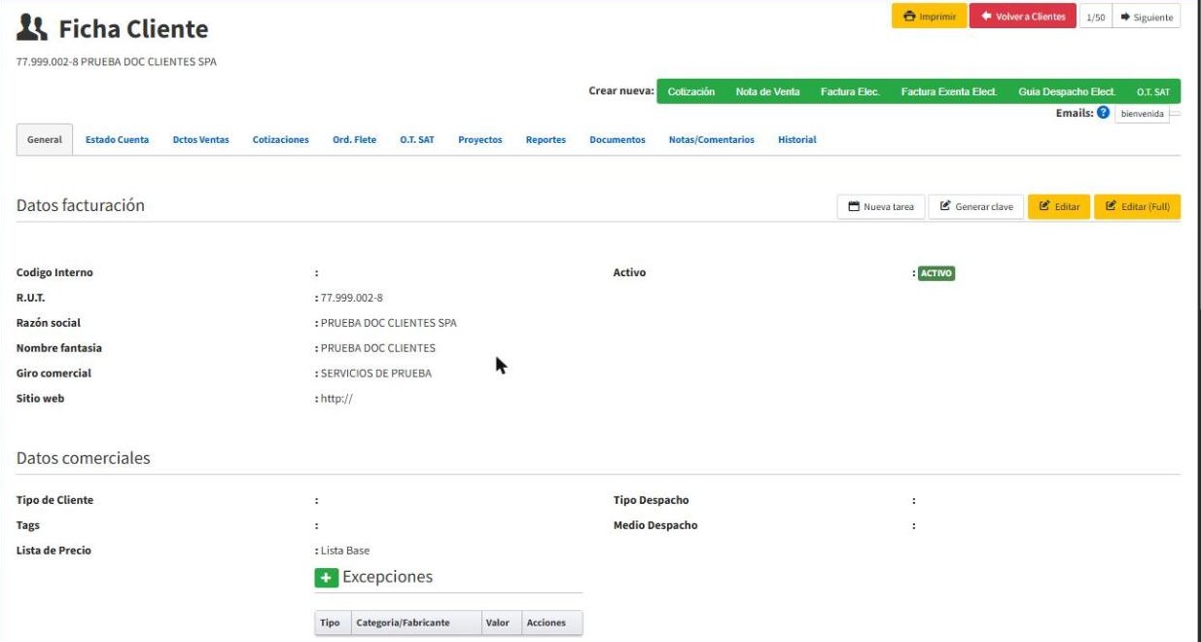Go back with Volver a Clientes

point(1023,17)
